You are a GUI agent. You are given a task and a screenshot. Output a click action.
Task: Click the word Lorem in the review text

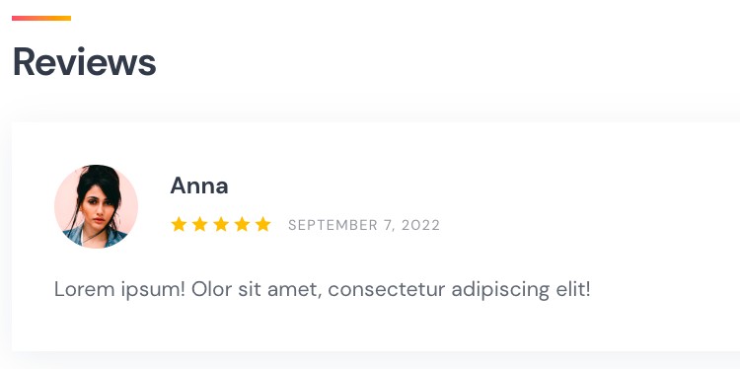[85, 289]
